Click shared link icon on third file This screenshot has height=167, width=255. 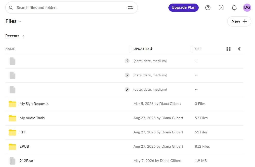(127, 89)
